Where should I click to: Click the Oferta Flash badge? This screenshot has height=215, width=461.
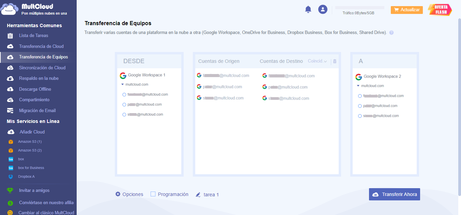(440, 10)
